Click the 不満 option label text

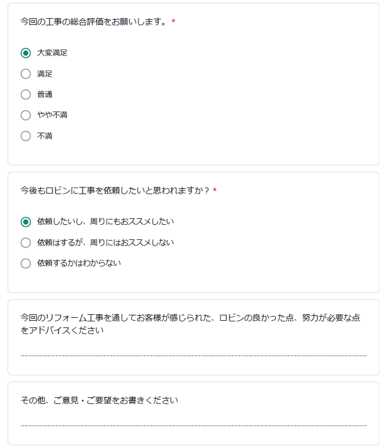[45, 136]
